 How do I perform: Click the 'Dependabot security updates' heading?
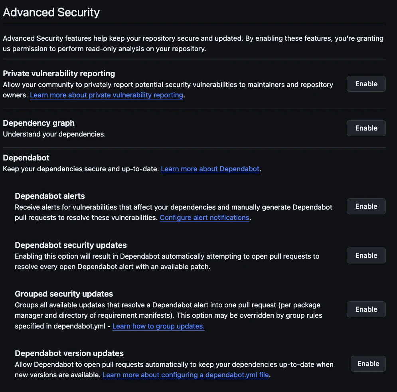pos(71,245)
